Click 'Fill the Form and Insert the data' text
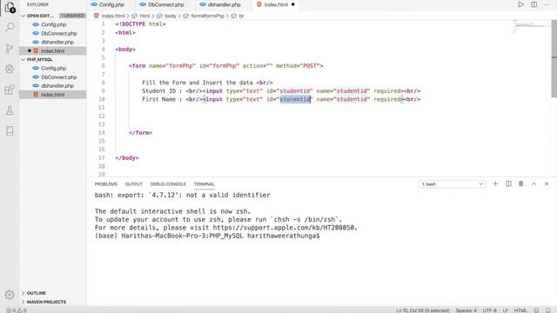 coord(198,83)
